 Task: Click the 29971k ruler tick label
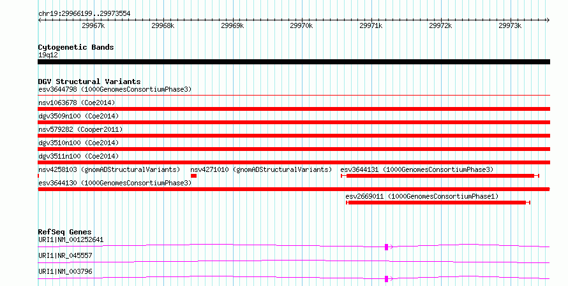371,25
